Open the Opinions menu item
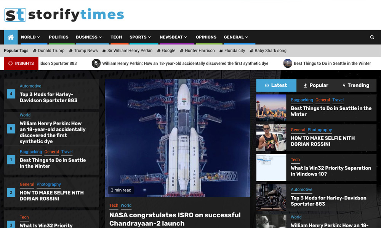The width and height of the screenshot is (381, 228). tap(206, 37)
